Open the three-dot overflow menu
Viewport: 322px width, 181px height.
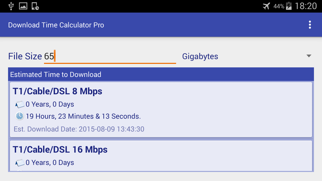pos(310,25)
